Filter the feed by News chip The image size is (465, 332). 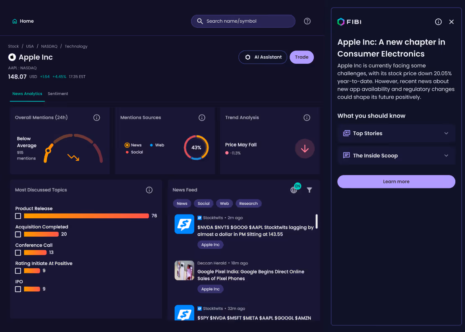[x=182, y=204]
